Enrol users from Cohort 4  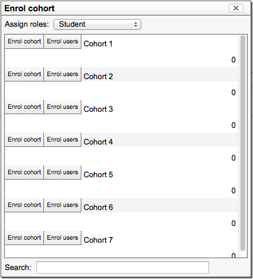[62, 140]
